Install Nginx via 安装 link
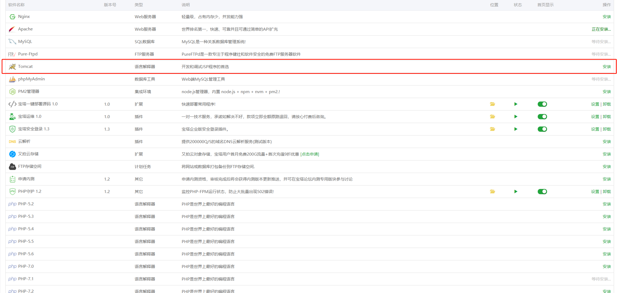617x293 pixels. pyautogui.click(x=607, y=17)
